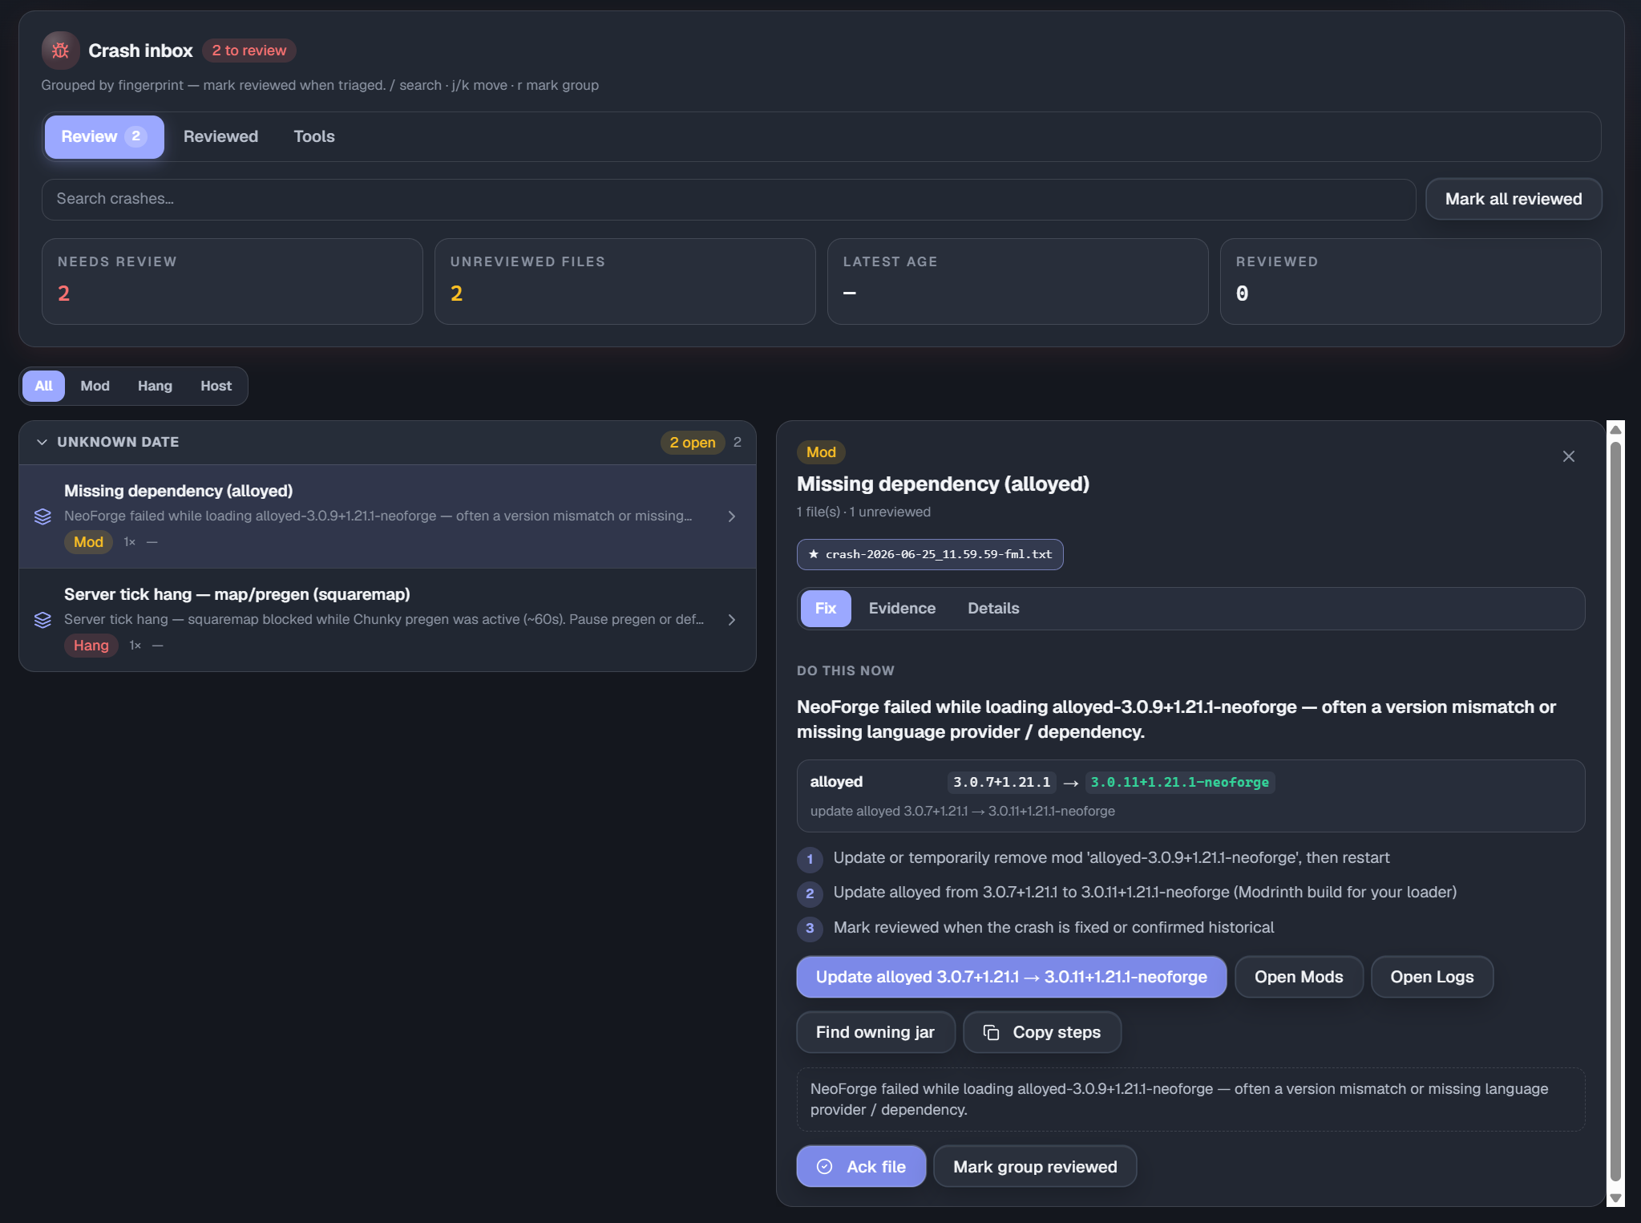The height and width of the screenshot is (1223, 1641).
Task: Click version 3.0.11+1.21.1-neoforge chip
Action: (x=1180, y=782)
